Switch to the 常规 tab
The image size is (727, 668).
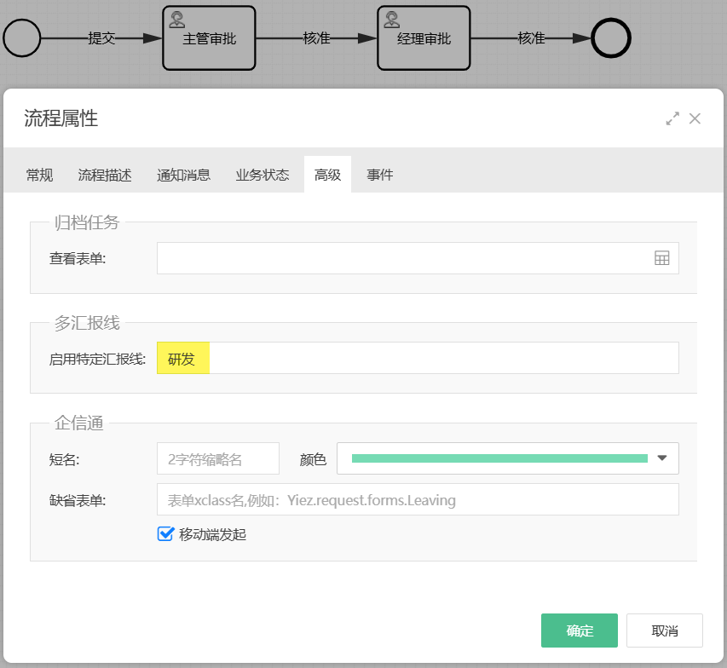point(38,174)
